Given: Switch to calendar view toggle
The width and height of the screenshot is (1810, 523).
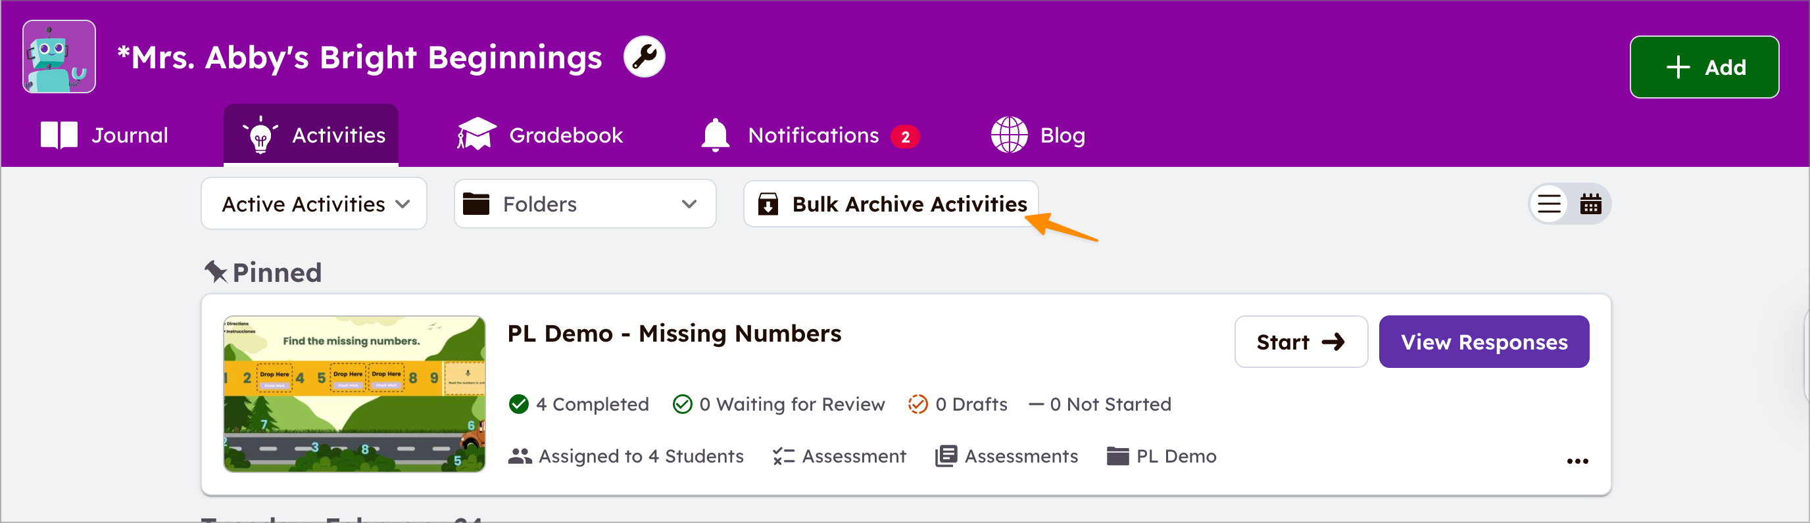Looking at the screenshot, I should point(1590,204).
